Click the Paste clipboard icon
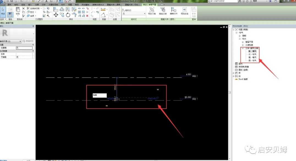Image resolution: width=296 pixels, height=161 pixels. click(x=18, y=11)
